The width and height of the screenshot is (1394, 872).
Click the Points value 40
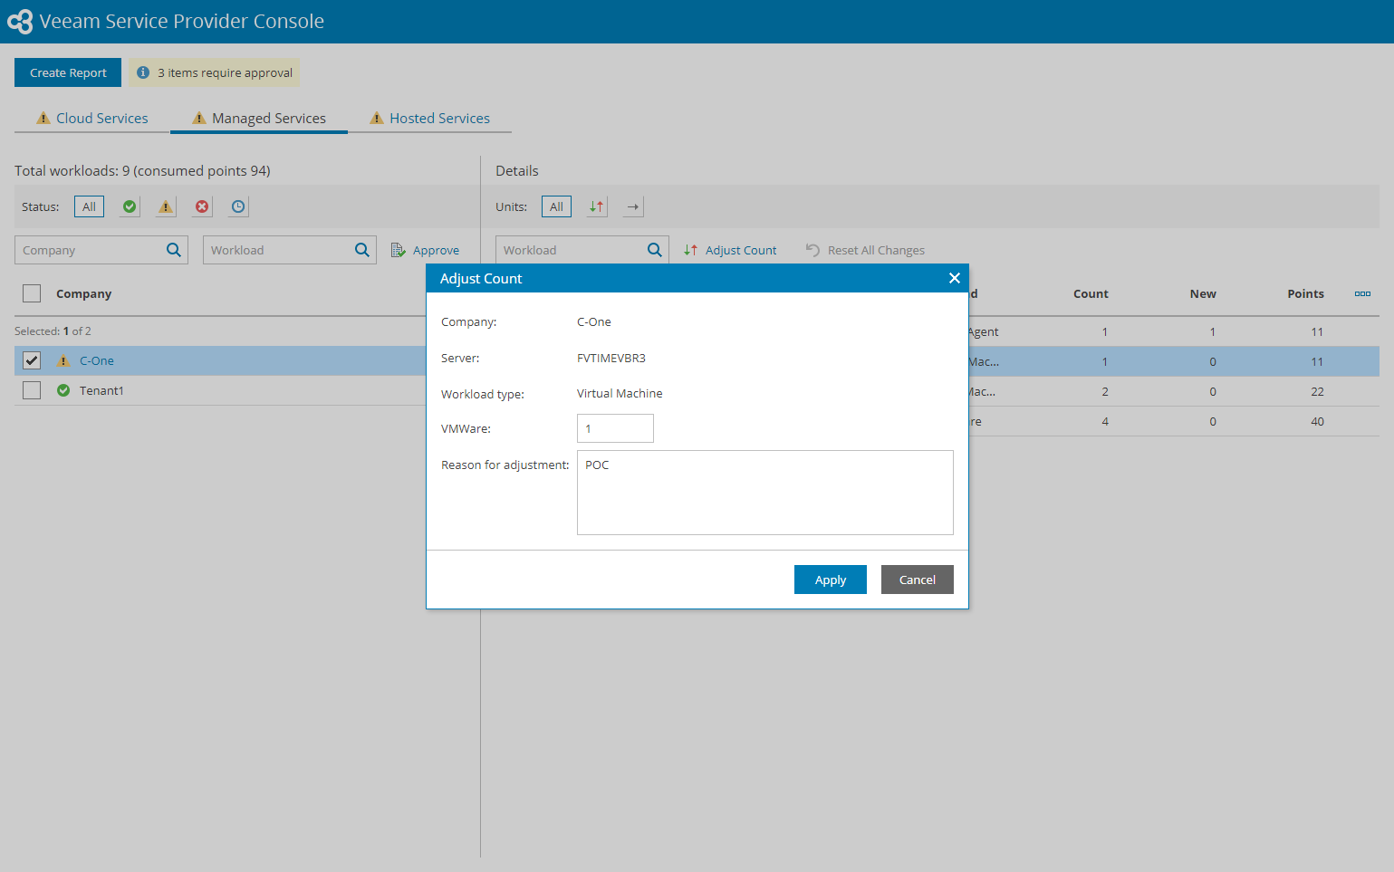[x=1317, y=421]
